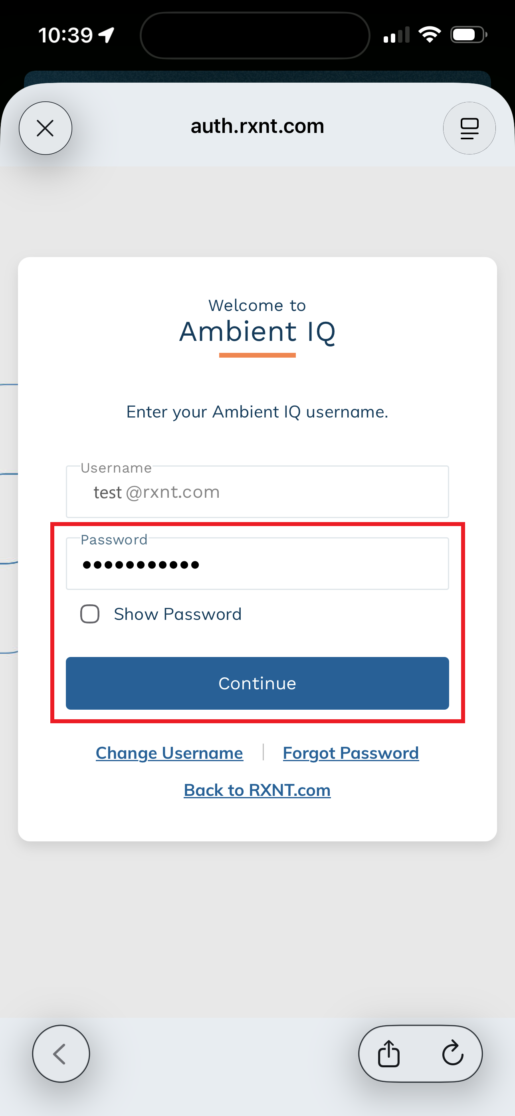This screenshot has width=515, height=1116.
Task: Open the reader/page menu icon
Action: 469,128
